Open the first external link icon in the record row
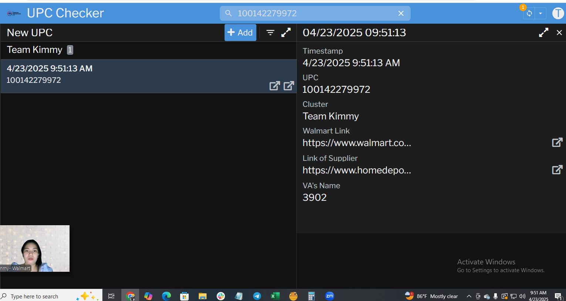This screenshot has width=566, height=301. (274, 86)
